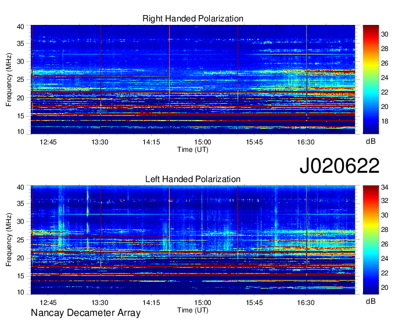Click the 20 MHz tick of right-handed plot

(x=21, y=98)
